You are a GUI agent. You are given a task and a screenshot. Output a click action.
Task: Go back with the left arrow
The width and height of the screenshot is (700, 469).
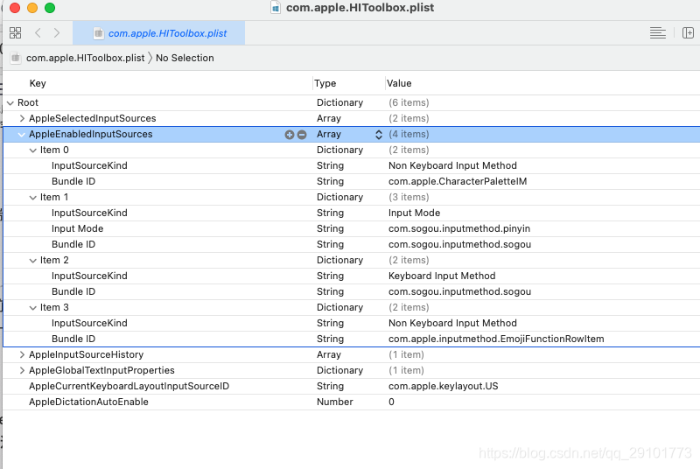coord(38,32)
